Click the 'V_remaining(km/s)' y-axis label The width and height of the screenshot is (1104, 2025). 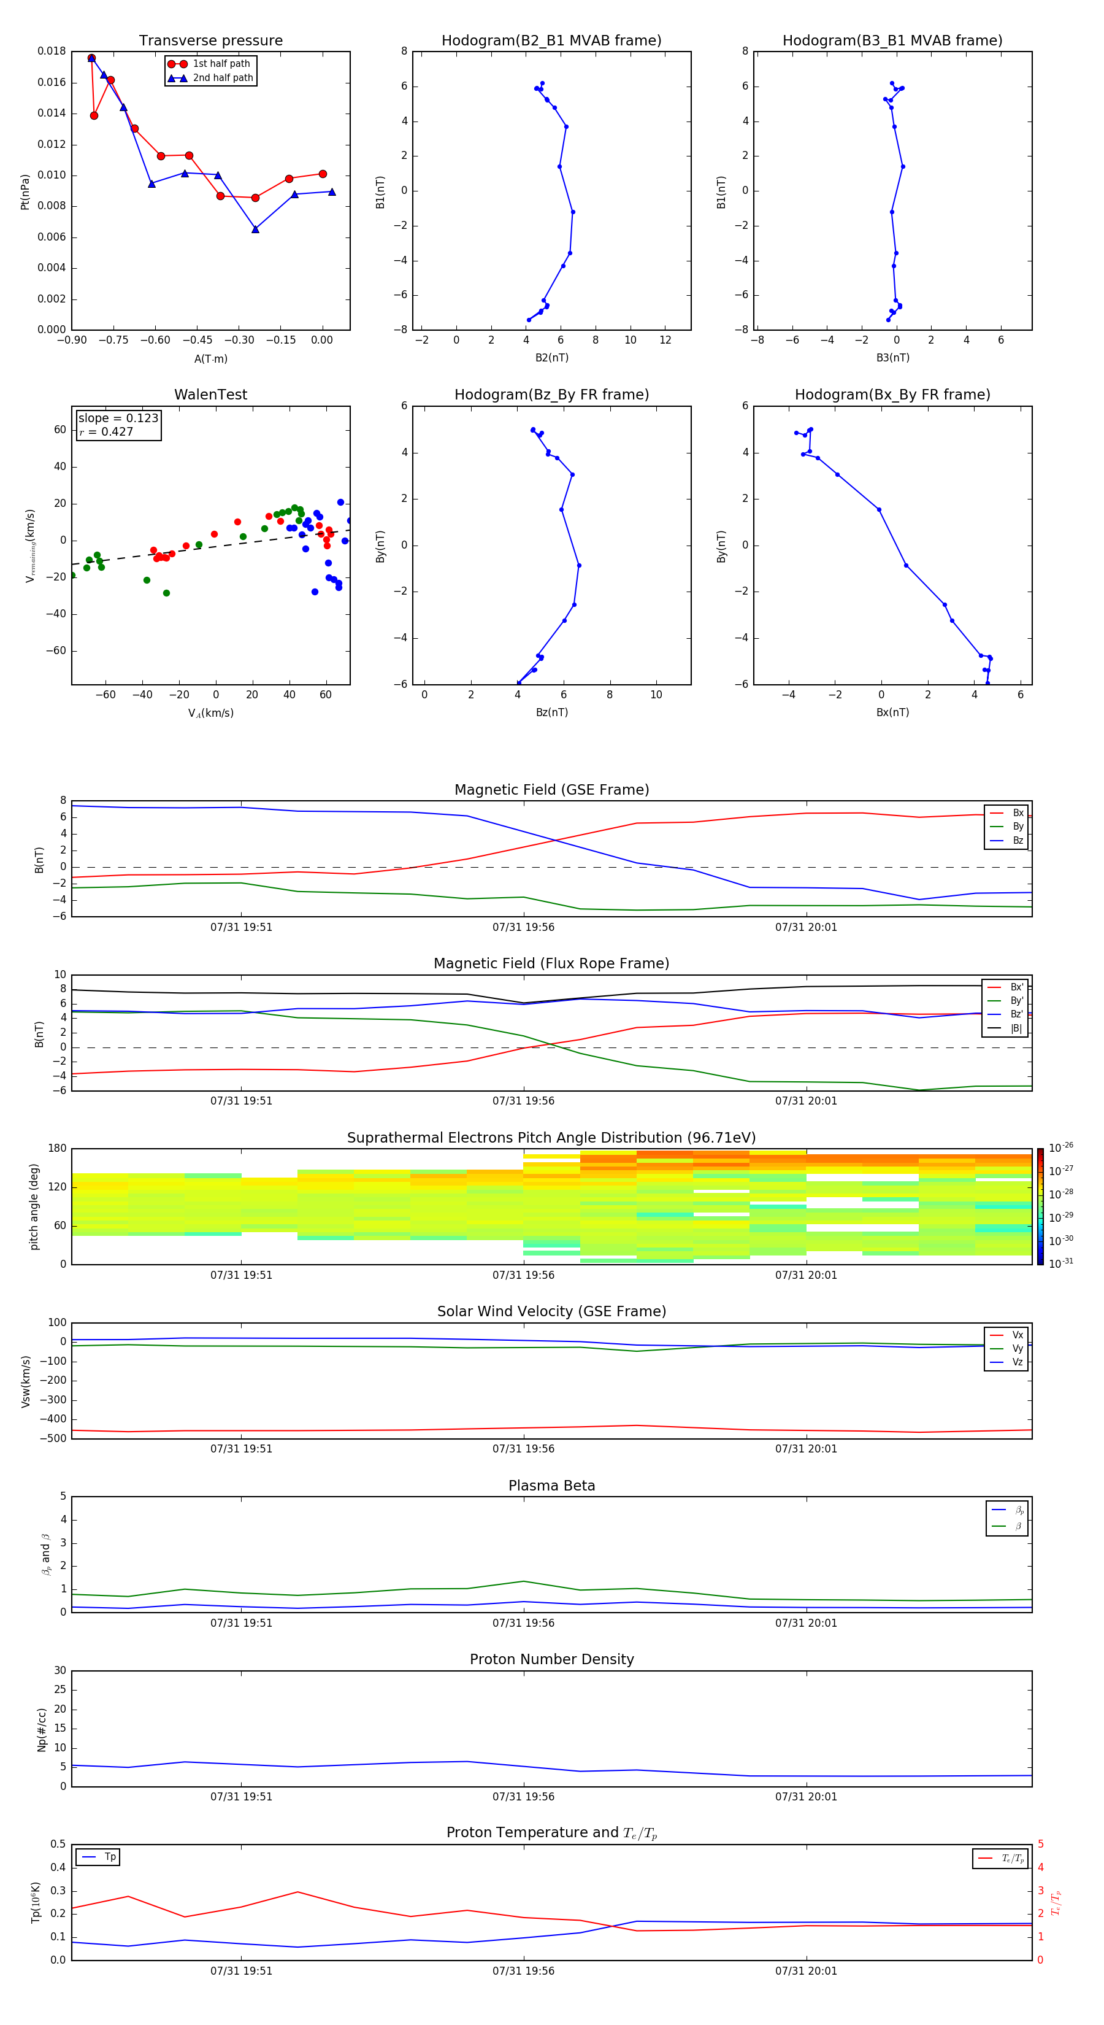coord(31,546)
